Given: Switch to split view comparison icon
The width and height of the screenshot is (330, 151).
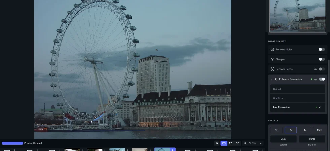Looking at the screenshot, I should coord(231,143).
